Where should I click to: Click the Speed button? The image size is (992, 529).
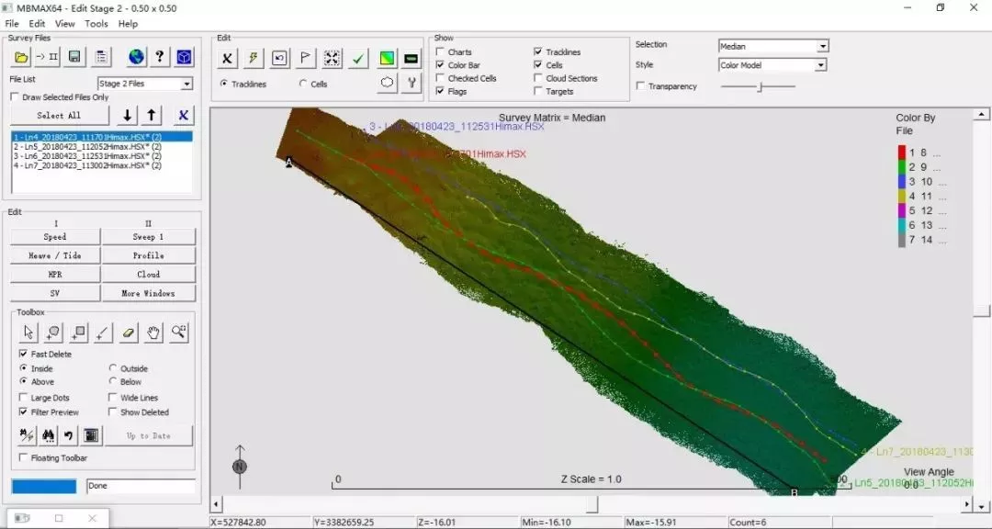tap(55, 237)
